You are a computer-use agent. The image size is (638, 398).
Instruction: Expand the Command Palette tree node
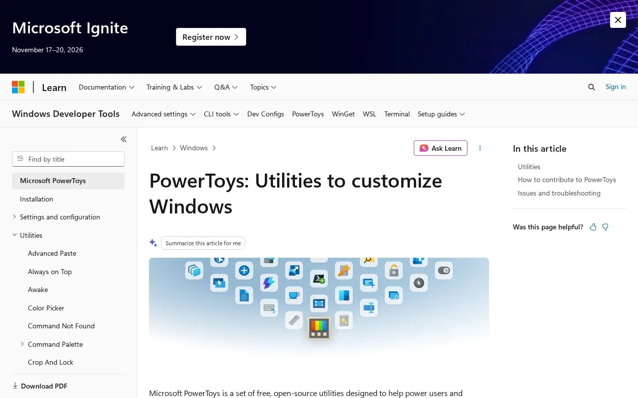click(x=22, y=344)
